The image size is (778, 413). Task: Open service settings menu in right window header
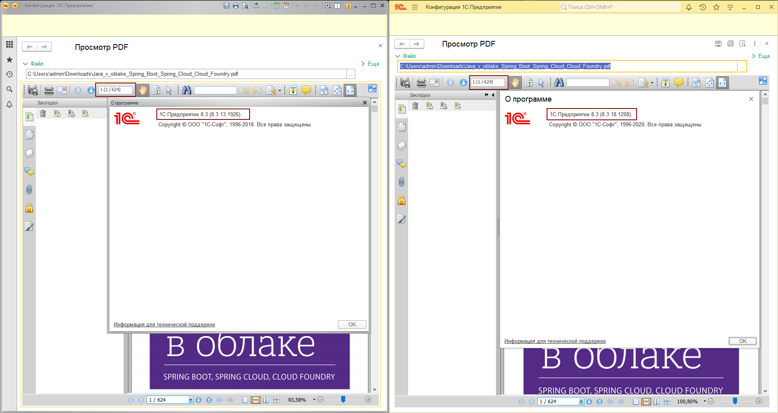tap(730, 7)
